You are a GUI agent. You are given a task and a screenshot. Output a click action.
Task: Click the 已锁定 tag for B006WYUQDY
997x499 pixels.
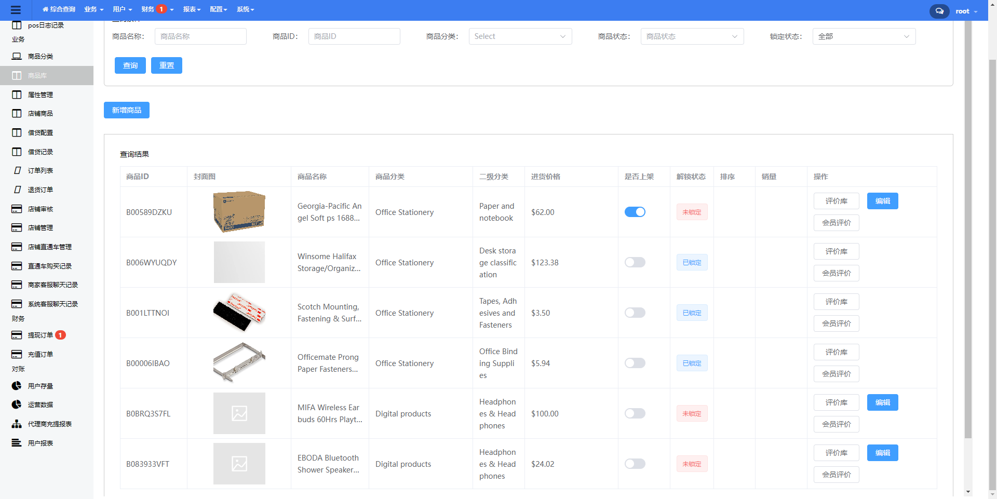(x=692, y=262)
